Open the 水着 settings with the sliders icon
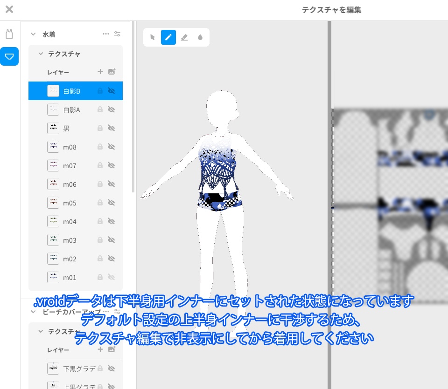This screenshot has width=448, height=389. point(117,34)
